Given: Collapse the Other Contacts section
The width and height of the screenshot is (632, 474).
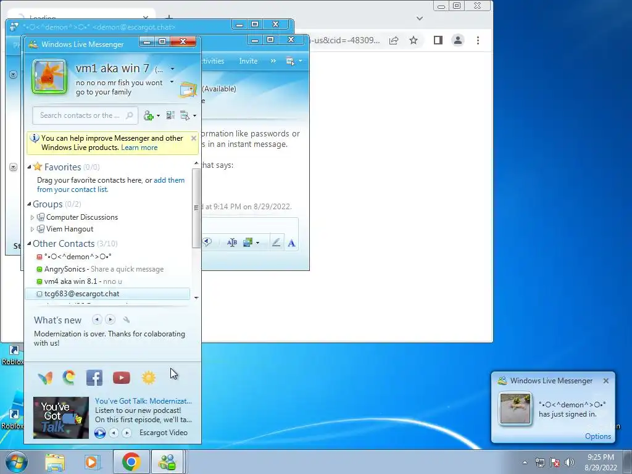Looking at the screenshot, I should coord(29,243).
